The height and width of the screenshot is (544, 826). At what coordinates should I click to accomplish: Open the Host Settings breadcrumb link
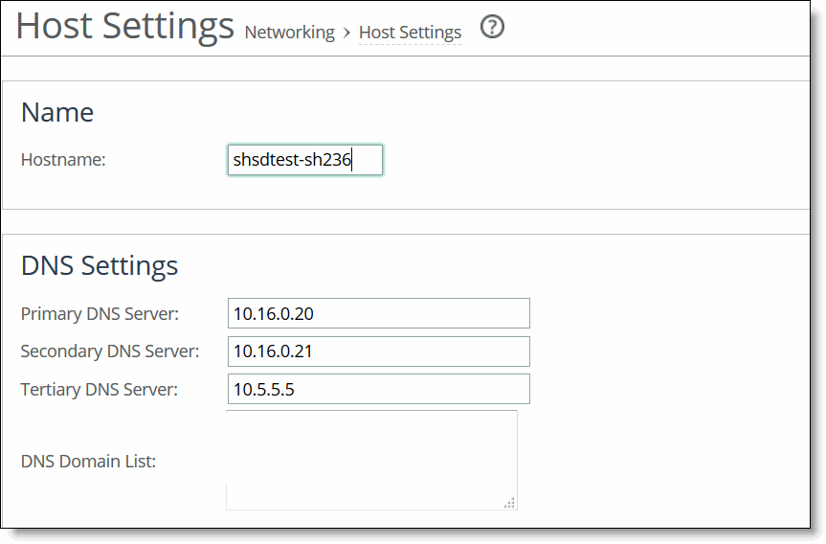(410, 33)
